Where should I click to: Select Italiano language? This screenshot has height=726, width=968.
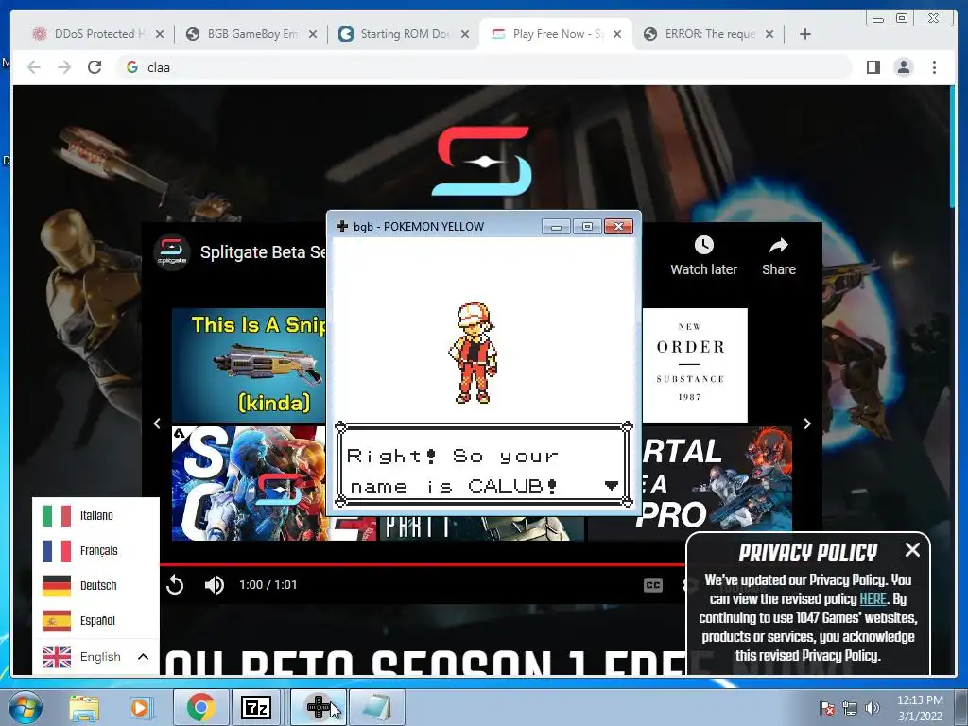(95, 515)
